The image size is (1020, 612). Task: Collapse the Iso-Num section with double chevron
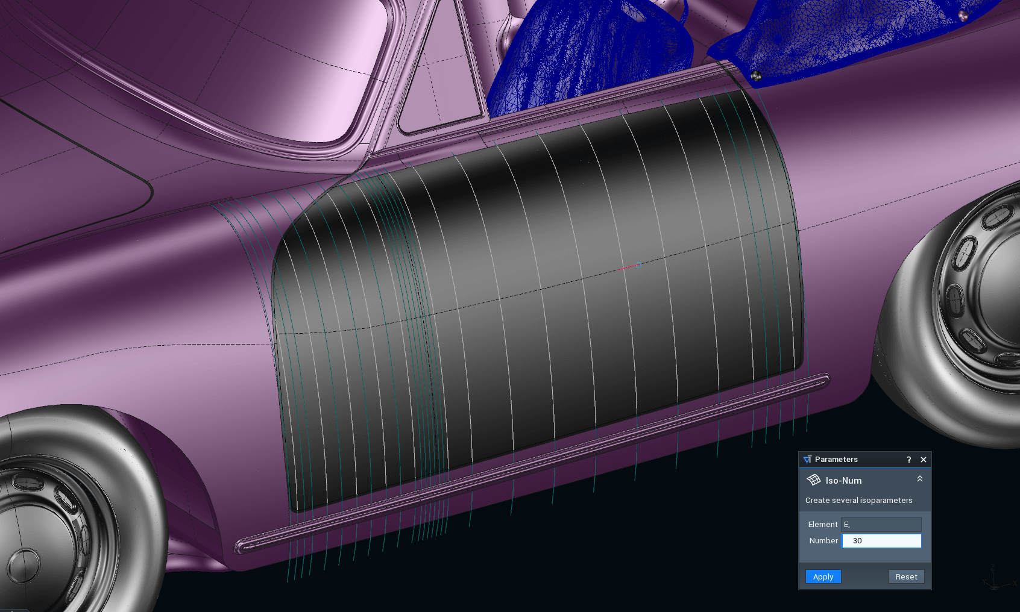[919, 479]
